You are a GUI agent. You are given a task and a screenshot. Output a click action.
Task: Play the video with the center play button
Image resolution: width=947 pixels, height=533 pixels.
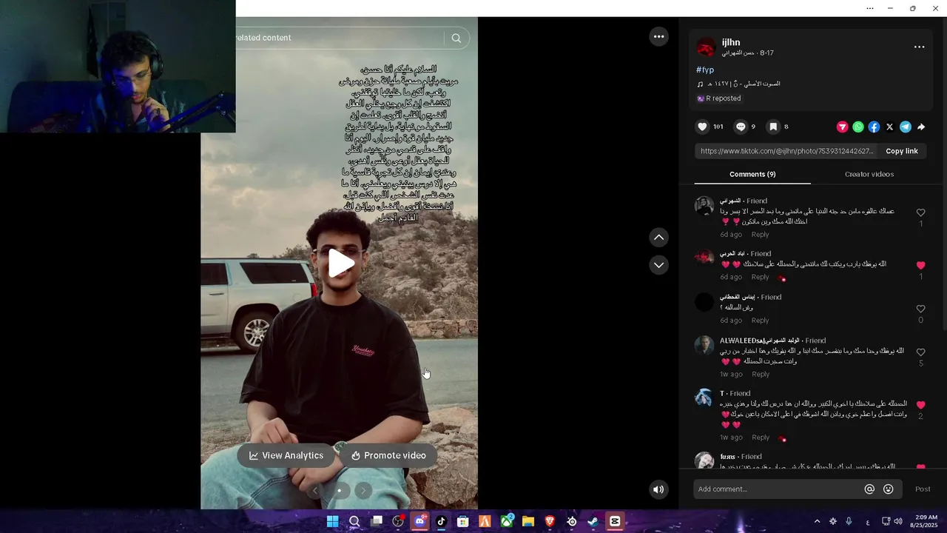tap(341, 263)
